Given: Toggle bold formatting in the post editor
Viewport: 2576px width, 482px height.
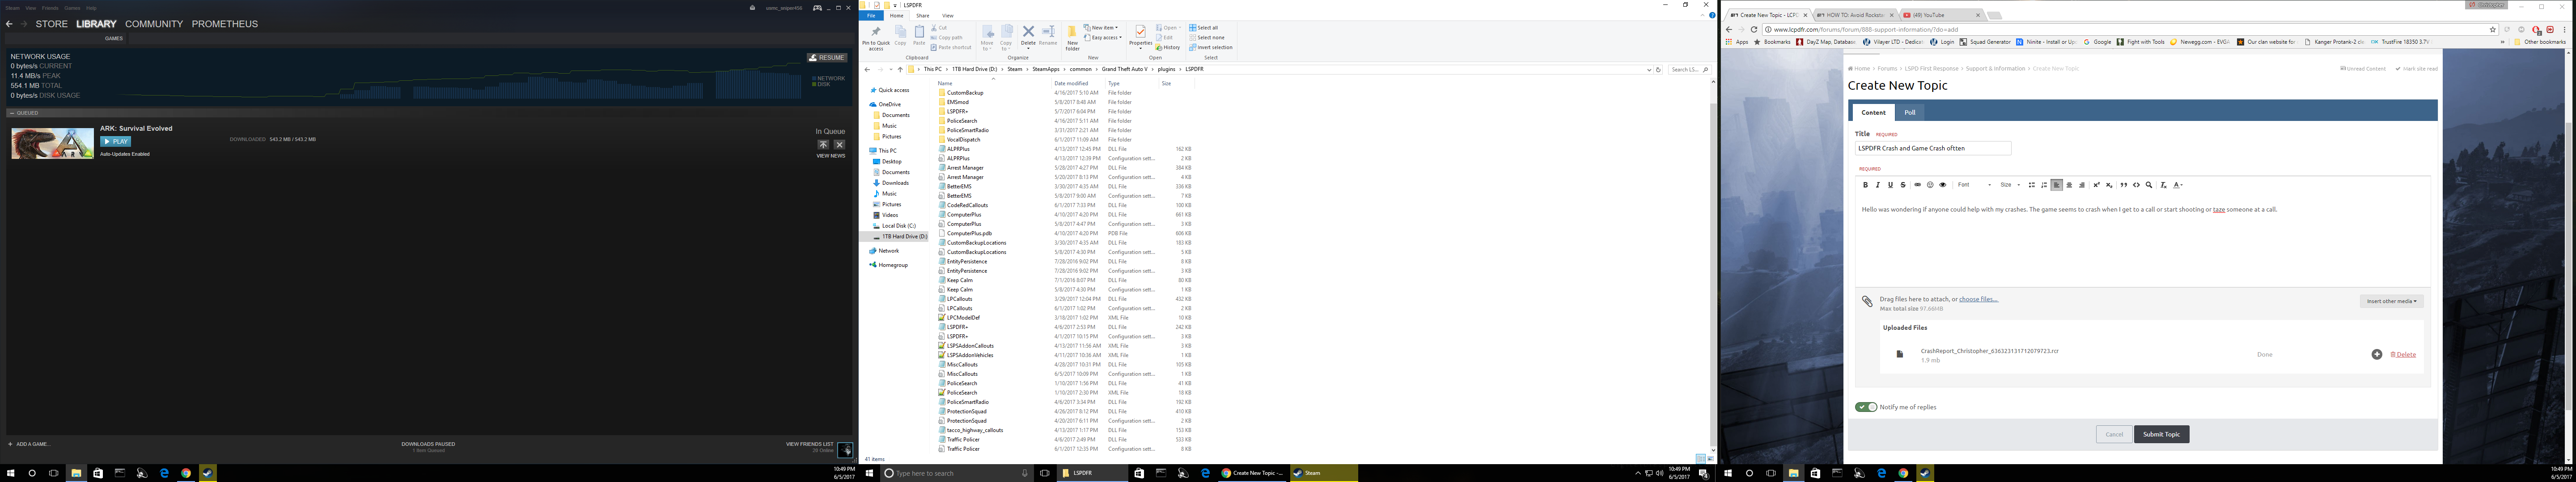Looking at the screenshot, I should (x=1865, y=185).
